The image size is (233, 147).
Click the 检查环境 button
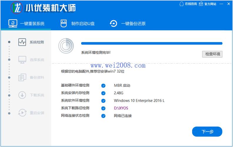coord(212,54)
